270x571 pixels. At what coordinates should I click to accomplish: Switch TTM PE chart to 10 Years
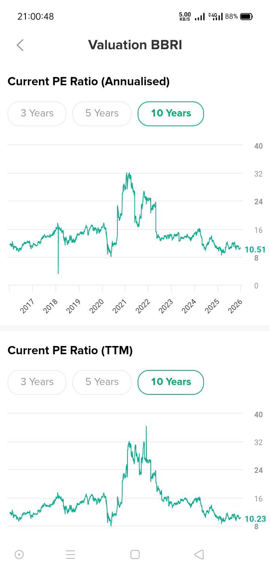point(171,382)
